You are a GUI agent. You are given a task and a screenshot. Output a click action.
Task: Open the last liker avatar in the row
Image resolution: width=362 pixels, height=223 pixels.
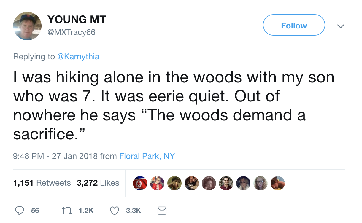[x=277, y=183]
